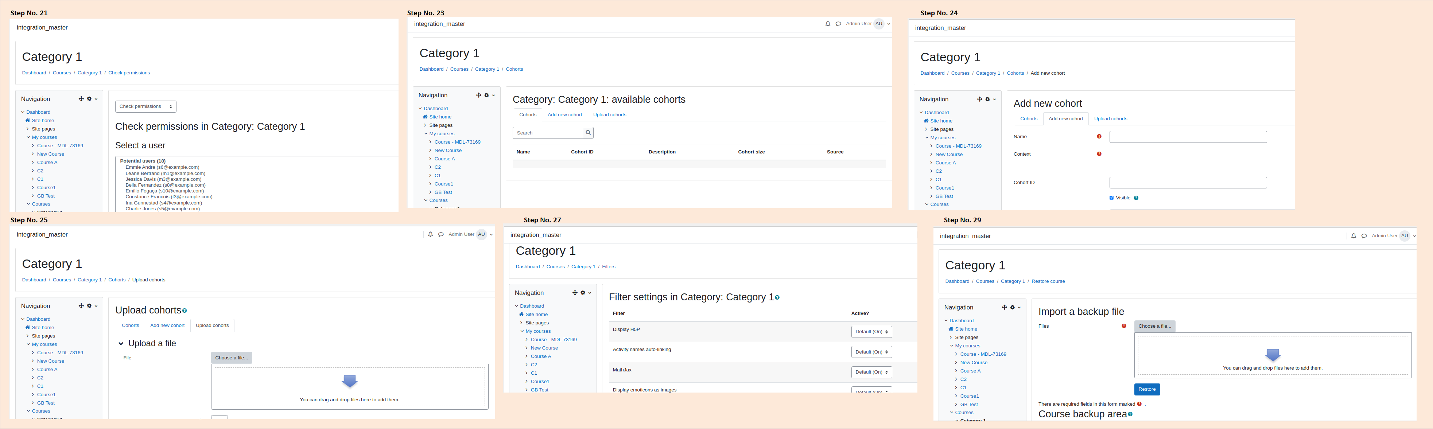Open Navigation block gear in Step 21
The height and width of the screenshot is (429, 1433).
click(x=89, y=99)
